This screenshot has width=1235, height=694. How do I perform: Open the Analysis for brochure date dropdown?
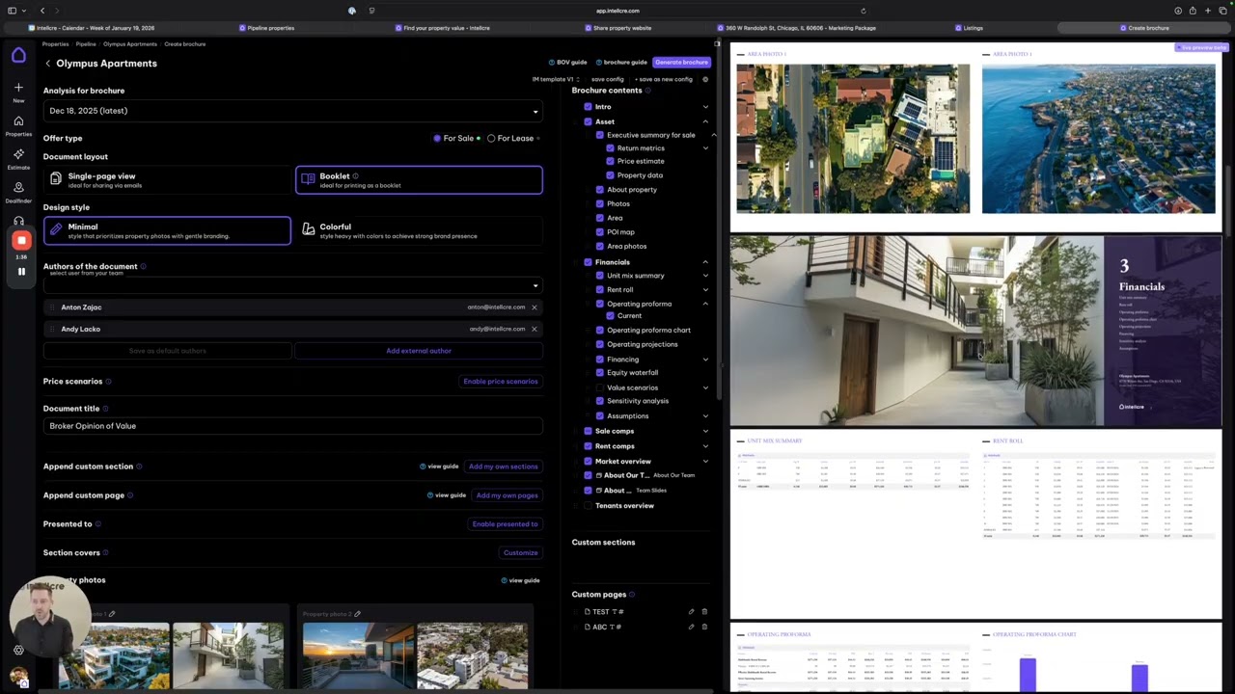(292, 111)
